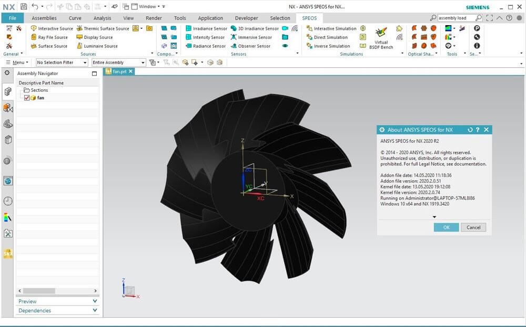
Task: Click Cancel in the About dialog
Action: (473, 227)
